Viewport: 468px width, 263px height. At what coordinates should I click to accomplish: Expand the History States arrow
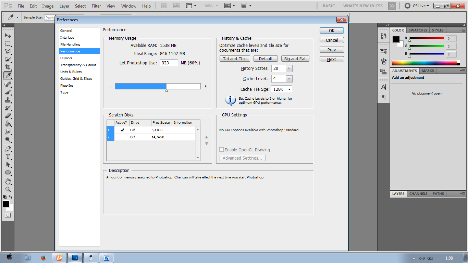click(x=289, y=68)
